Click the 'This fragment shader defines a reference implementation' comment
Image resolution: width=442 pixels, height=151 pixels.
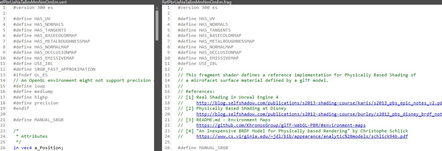297,75
